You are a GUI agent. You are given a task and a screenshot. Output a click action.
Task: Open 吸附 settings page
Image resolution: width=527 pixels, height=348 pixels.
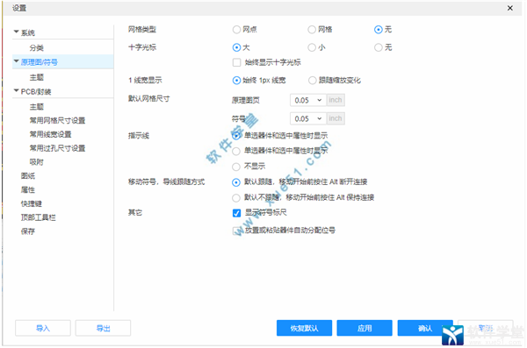[x=37, y=162]
